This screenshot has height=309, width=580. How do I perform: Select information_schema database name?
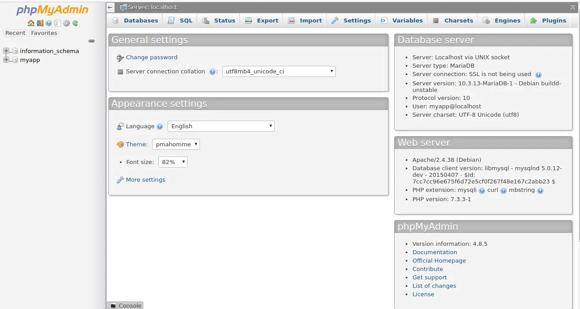point(50,51)
